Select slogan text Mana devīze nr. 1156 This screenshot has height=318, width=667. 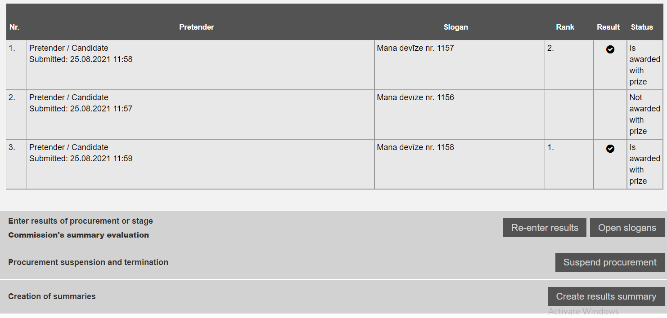tap(415, 97)
